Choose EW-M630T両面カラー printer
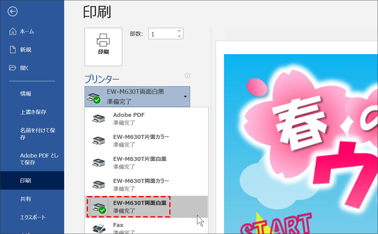This screenshot has height=234, width=378. pos(141,184)
